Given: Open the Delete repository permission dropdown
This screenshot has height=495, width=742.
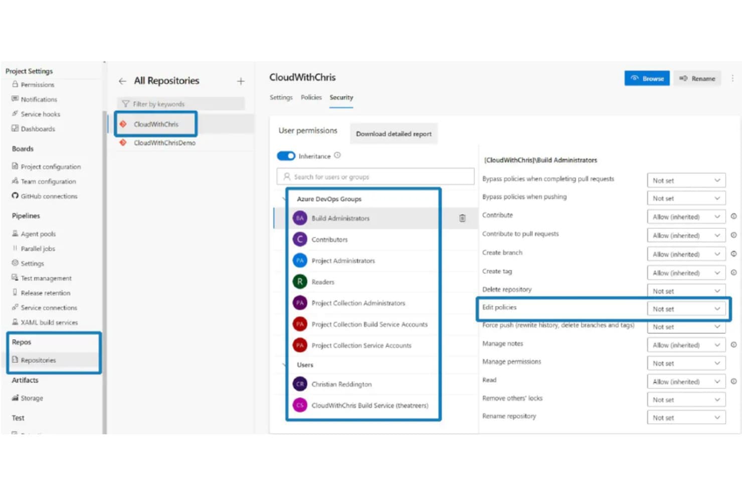Looking at the screenshot, I should pyautogui.click(x=686, y=291).
